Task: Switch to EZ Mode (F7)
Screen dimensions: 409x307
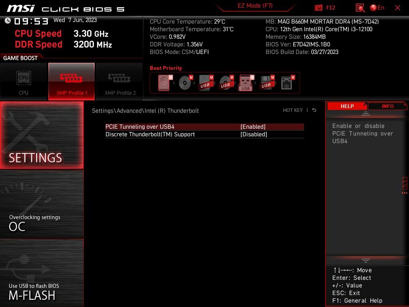Action: point(255,6)
